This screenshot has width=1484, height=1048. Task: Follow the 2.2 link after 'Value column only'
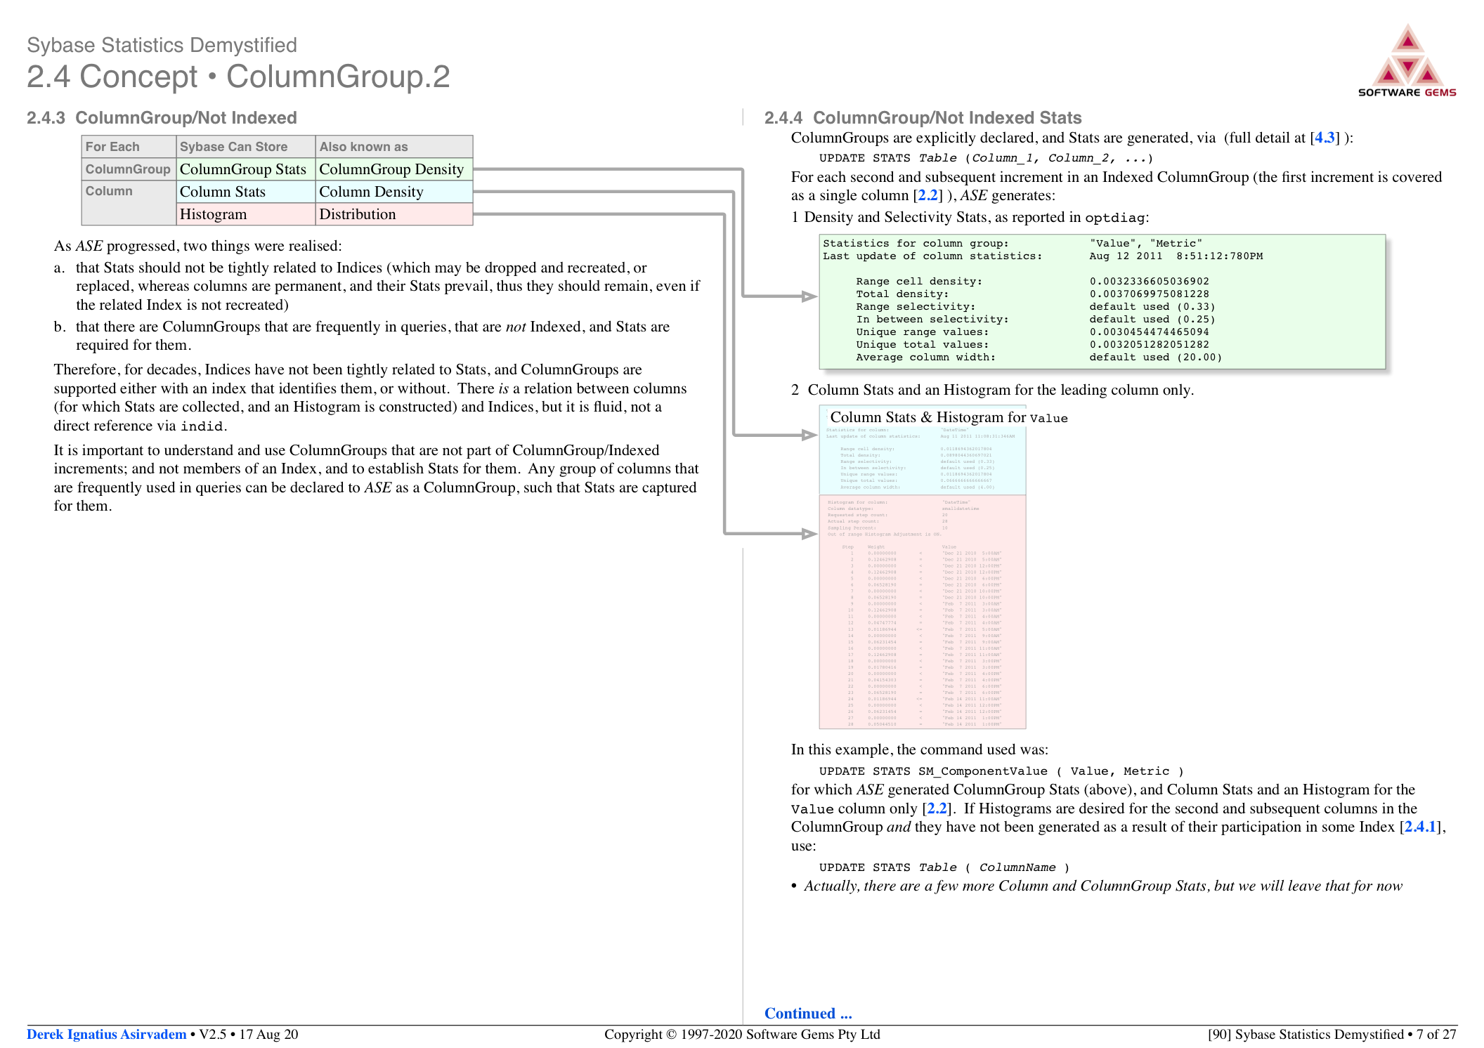pos(937,808)
